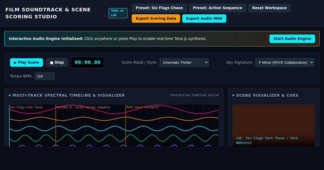This screenshot has height=170, width=324.
Task: Click Interactive Timeline Active status text
Action: [x=194, y=95]
